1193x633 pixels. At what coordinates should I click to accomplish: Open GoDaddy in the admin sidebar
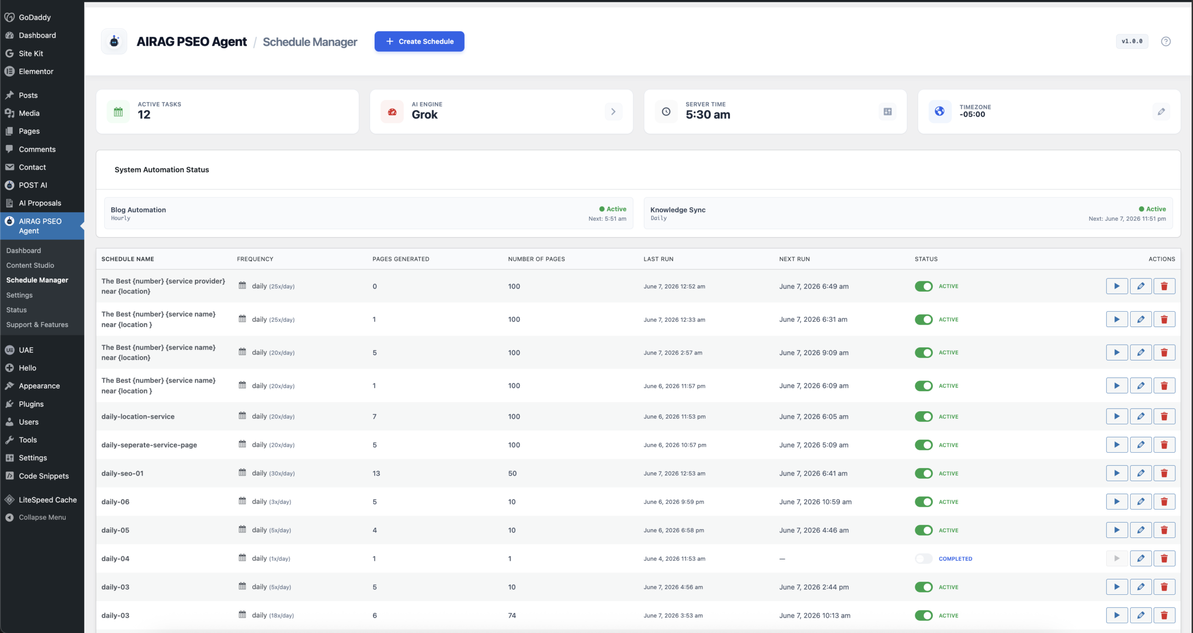35,17
